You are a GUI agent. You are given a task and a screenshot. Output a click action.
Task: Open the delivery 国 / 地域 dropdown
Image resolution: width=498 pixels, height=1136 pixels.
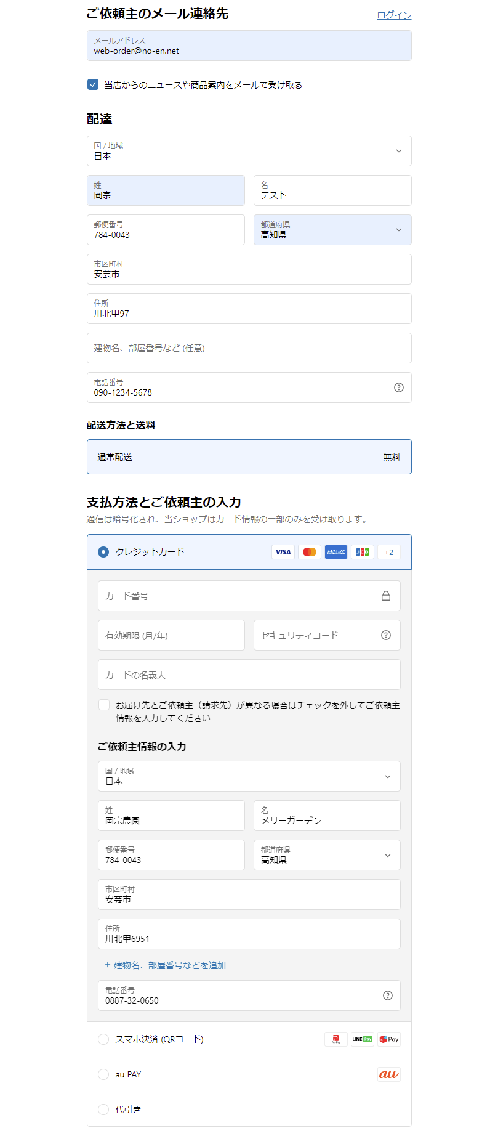coord(249,151)
